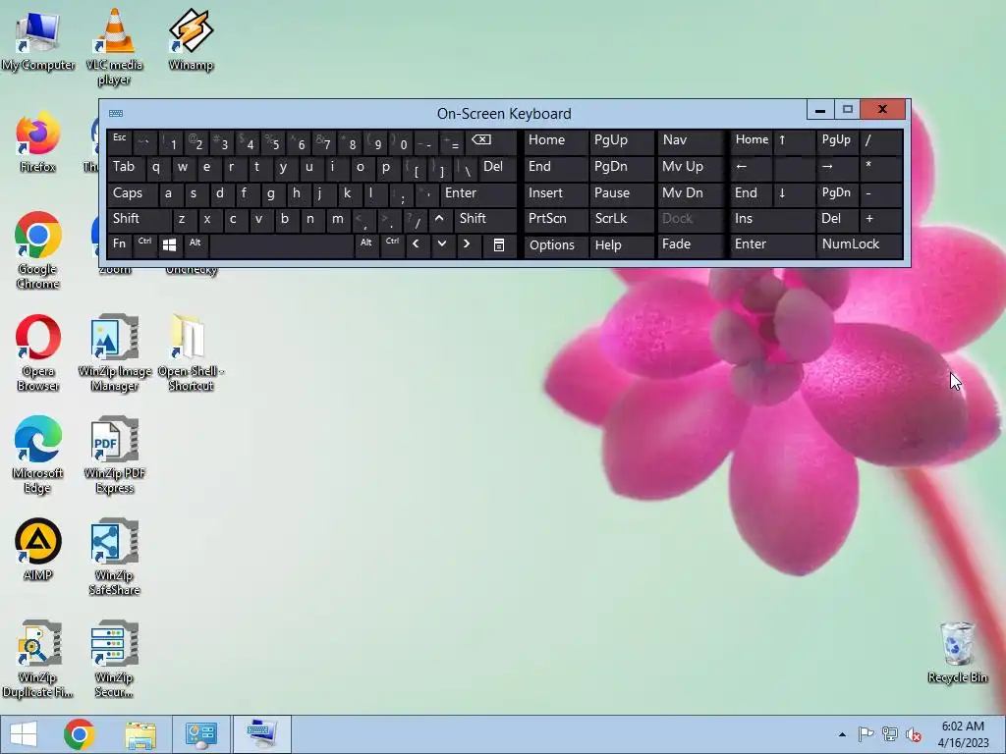Click the Mv Up key

tap(690, 167)
